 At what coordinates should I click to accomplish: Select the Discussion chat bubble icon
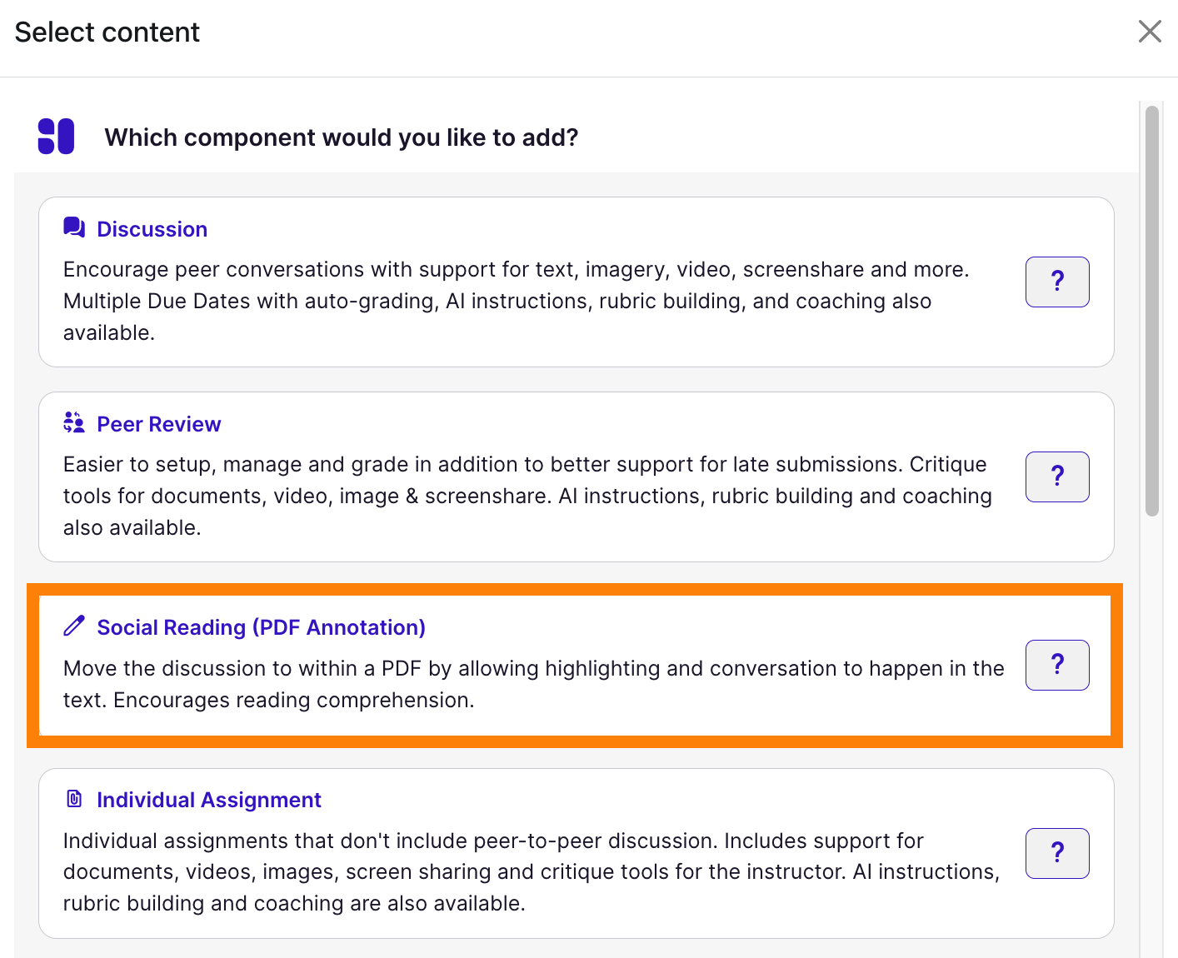pyautogui.click(x=74, y=227)
